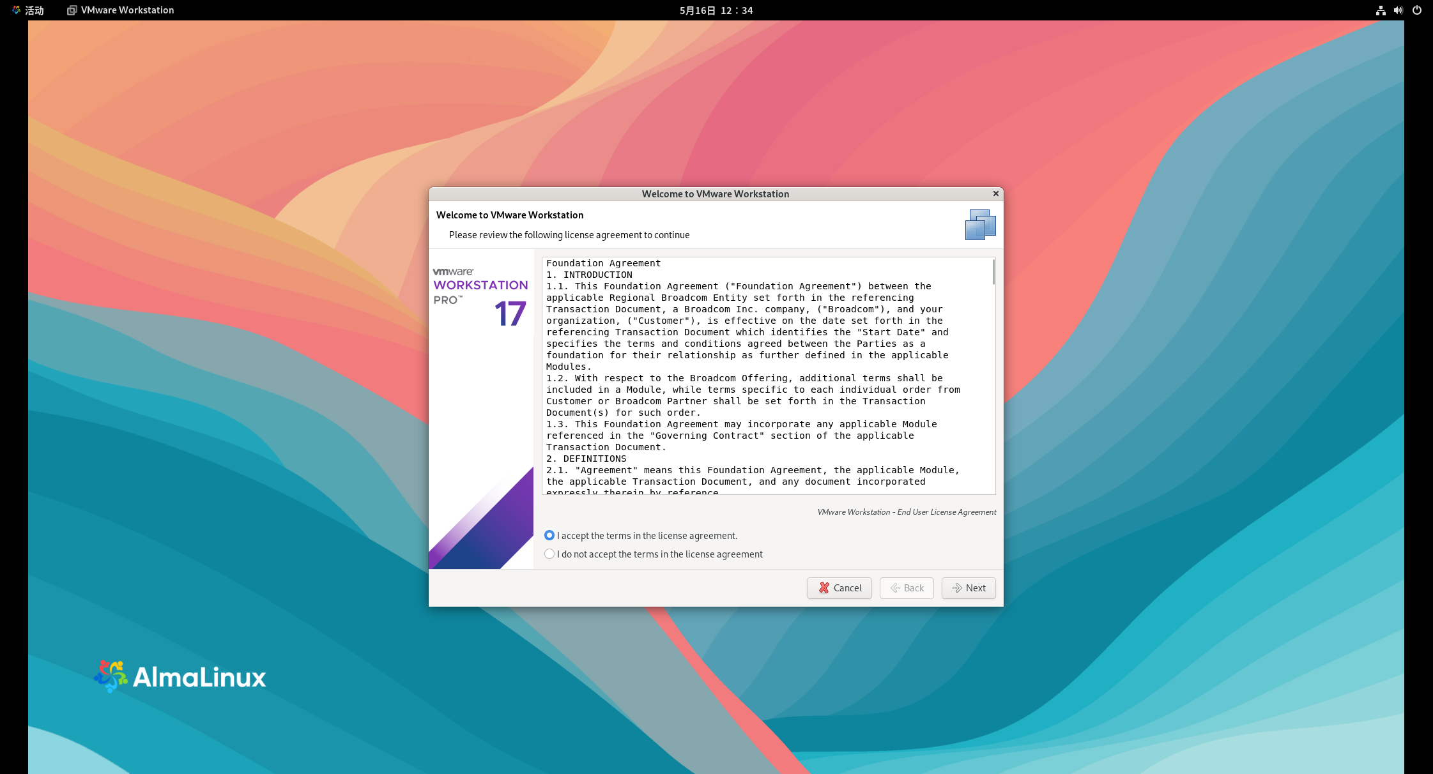The width and height of the screenshot is (1433, 774).
Task: Open the Activities overview (活动)
Action: (x=28, y=10)
